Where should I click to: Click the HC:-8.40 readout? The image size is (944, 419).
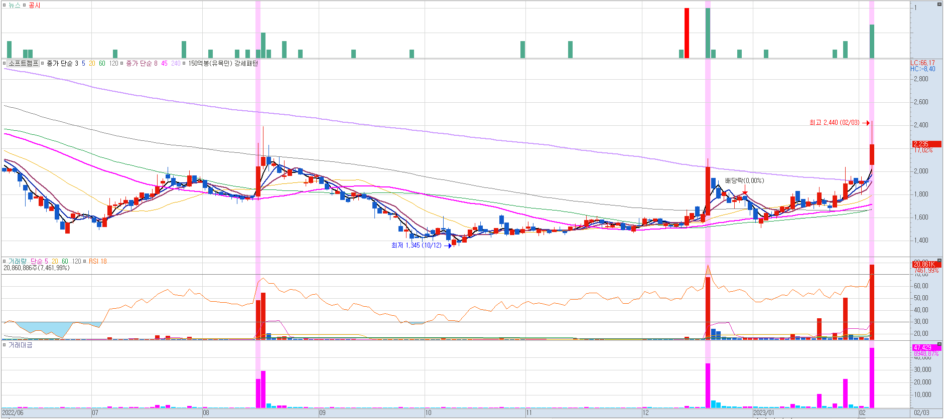click(x=923, y=69)
